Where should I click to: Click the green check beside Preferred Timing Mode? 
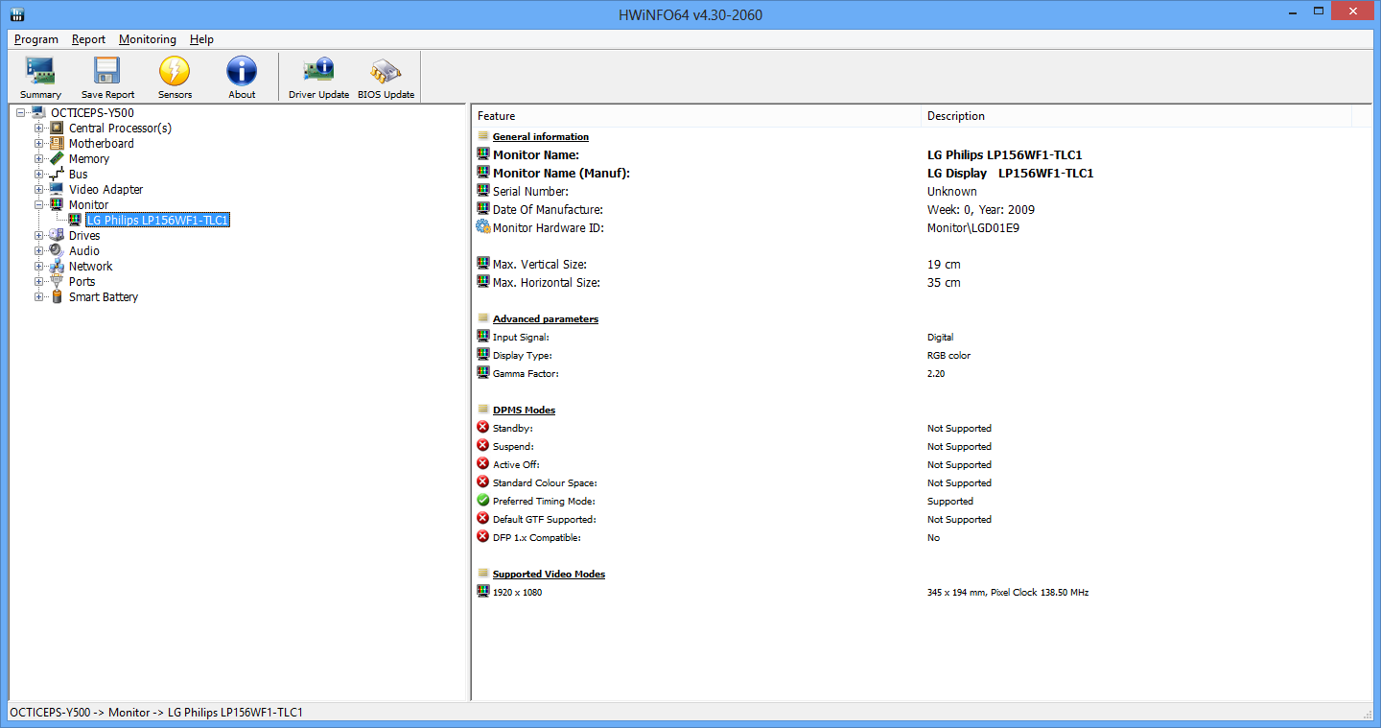(483, 501)
